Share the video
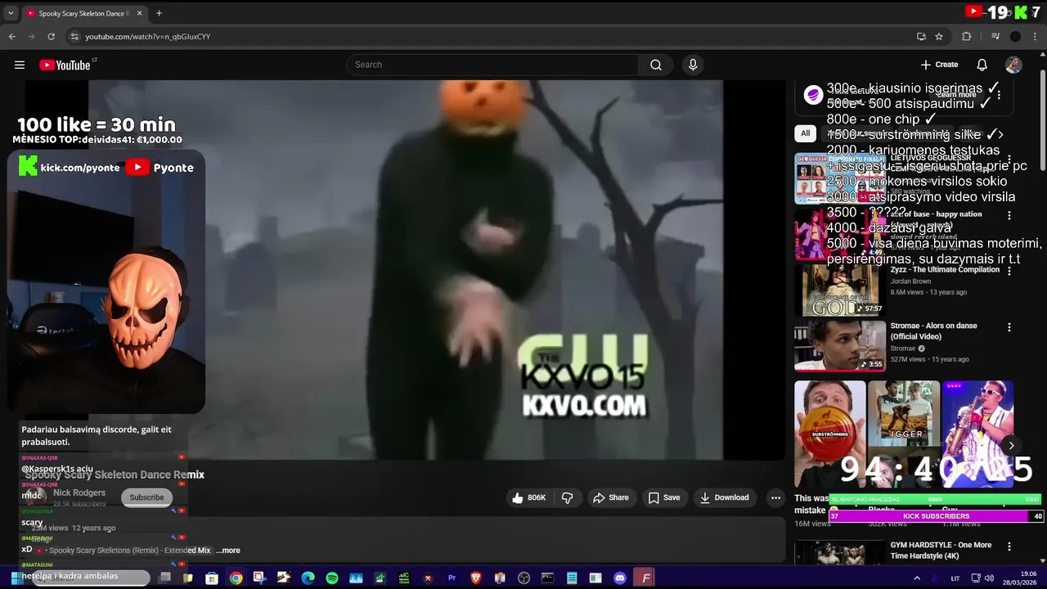 pyautogui.click(x=611, y=497)
